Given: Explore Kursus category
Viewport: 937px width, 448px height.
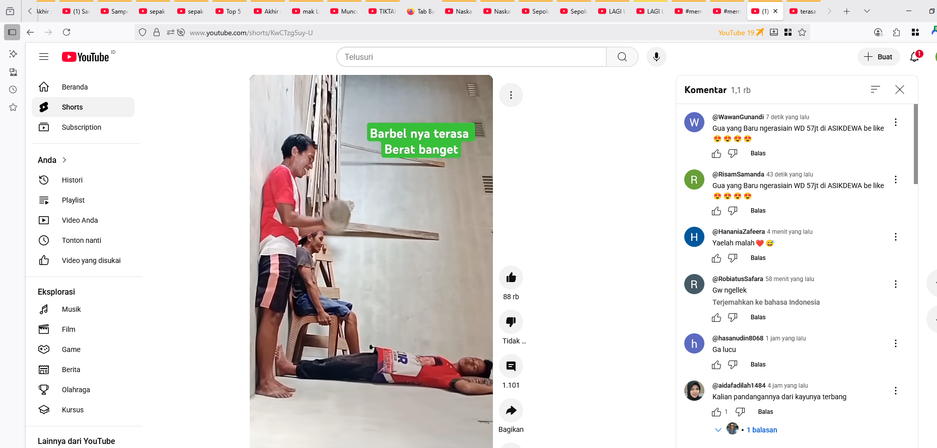Looking at the screenshot, I should point(83,410).
